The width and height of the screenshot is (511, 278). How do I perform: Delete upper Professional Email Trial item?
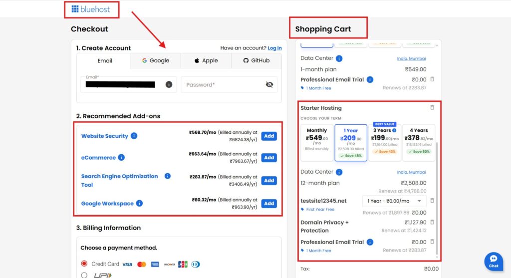[x=432, y=79]
